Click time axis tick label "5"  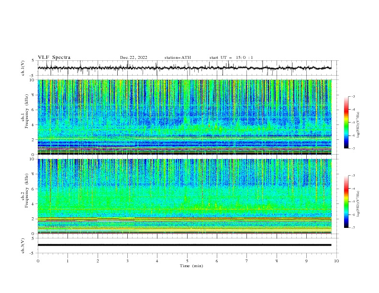click(187, 261)
